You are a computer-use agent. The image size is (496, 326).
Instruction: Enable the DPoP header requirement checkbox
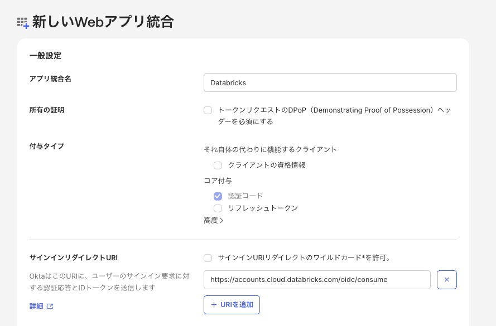click(208, 110)
